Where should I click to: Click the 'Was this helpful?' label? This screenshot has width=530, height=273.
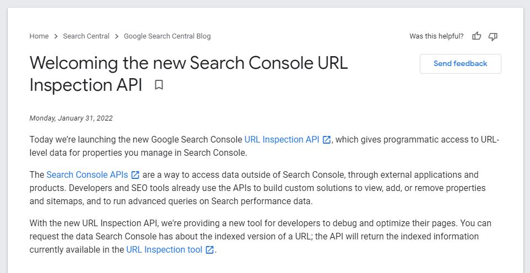coord(436,36)
